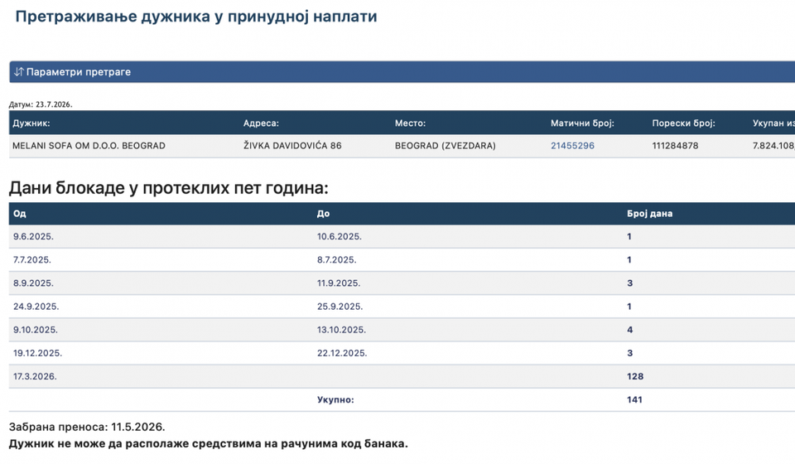Select address ŽIVKA DAVIDOVIĆA 86
Screen dimensions: 795x464
(x=292, y=146)
